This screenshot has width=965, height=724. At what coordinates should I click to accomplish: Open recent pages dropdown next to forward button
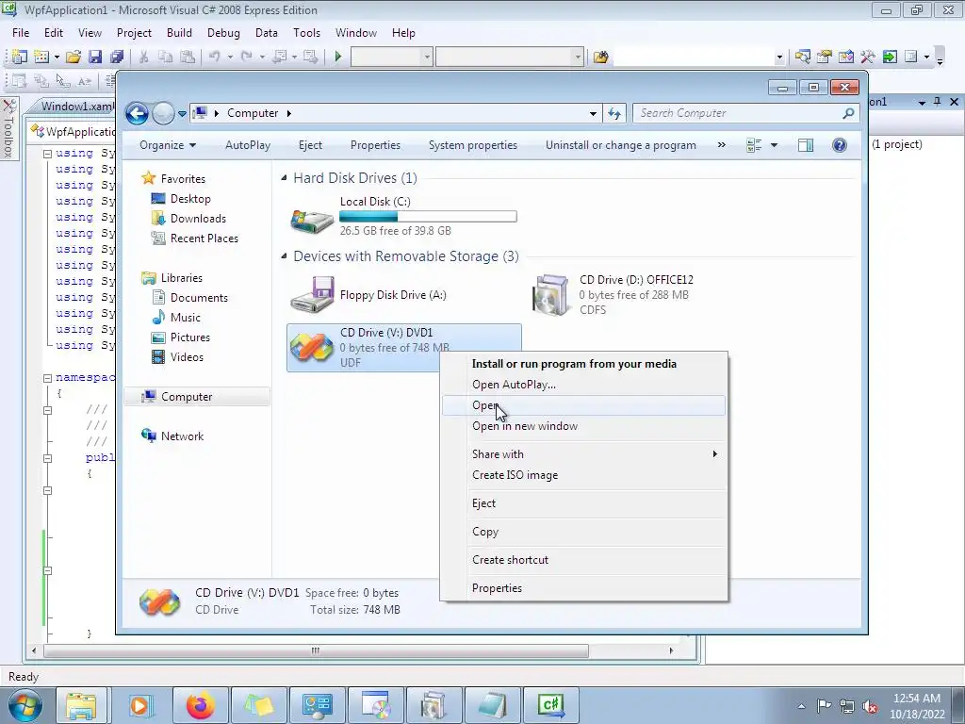[182, 113]
